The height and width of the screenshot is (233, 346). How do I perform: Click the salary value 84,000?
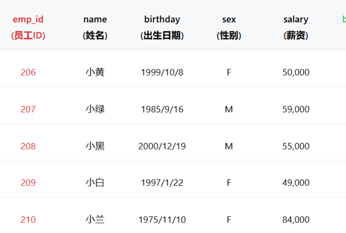(x=296, y=220)
